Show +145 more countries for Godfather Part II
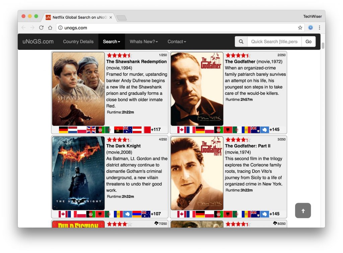 [x=274, y=214]
